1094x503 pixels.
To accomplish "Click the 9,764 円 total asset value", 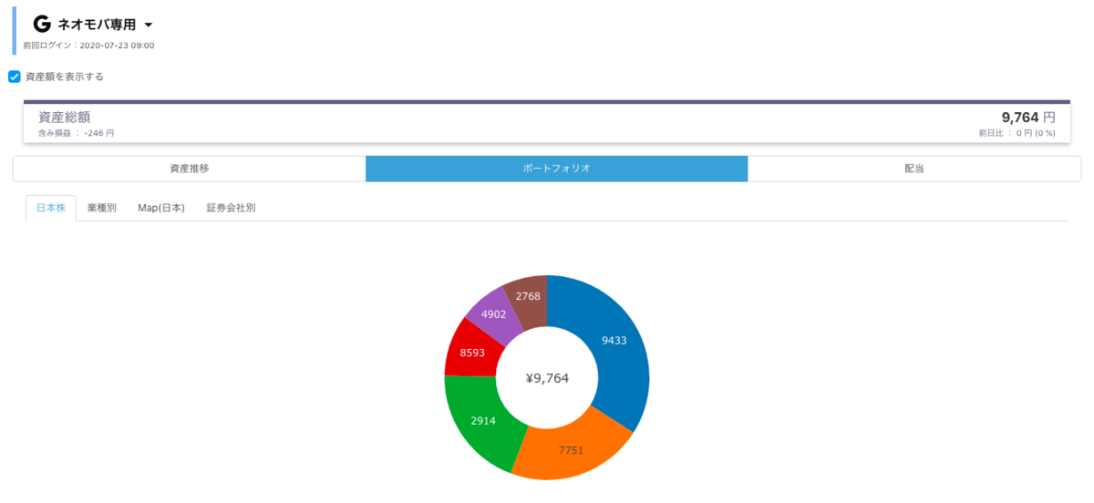I will coord(1028,117).
